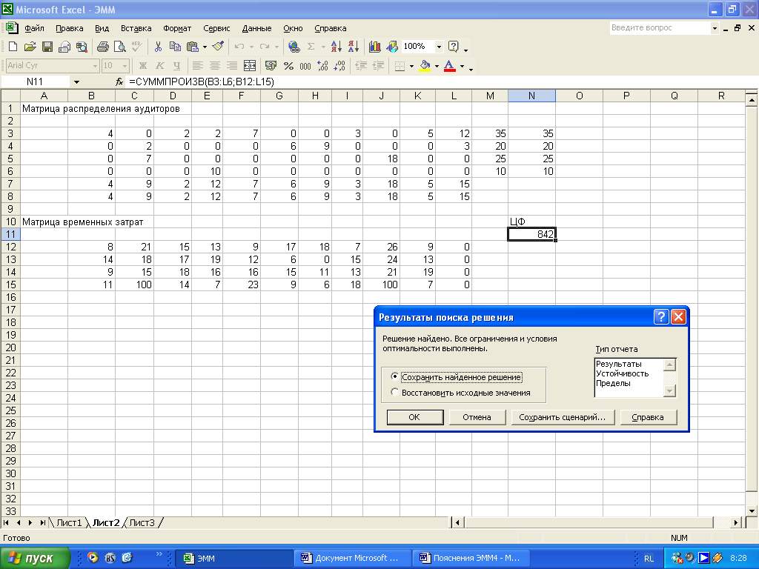Open the Print Preview tool
Image resolution: width=759 pixels, height=569 pixels.
point(119,47)
